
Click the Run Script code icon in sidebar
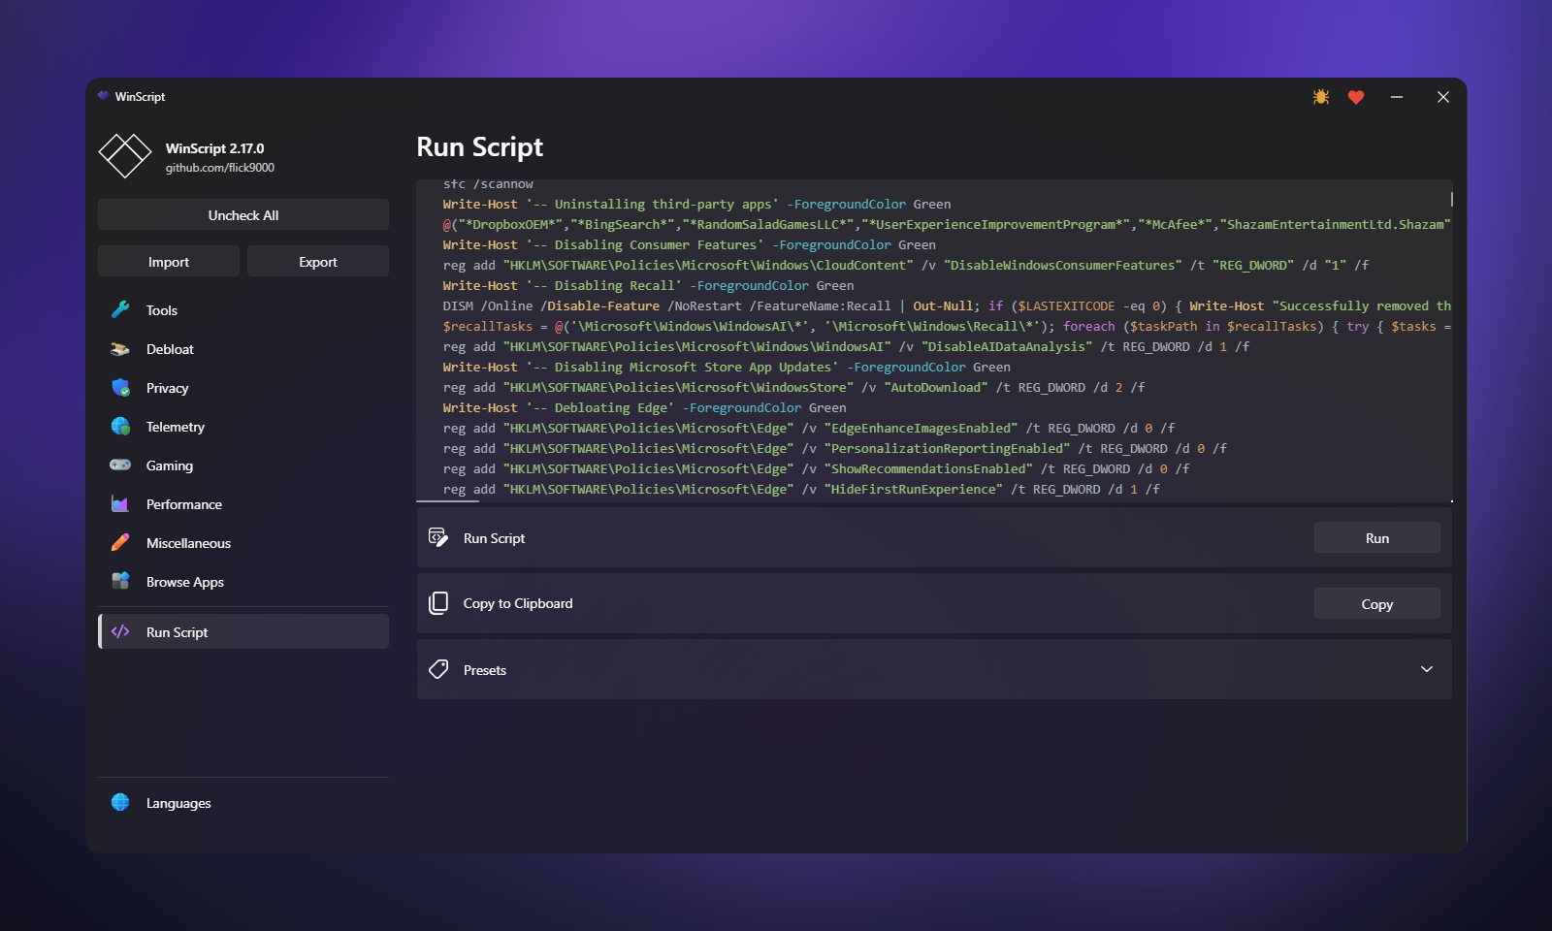pyautogui.click(x=120, y=631)
